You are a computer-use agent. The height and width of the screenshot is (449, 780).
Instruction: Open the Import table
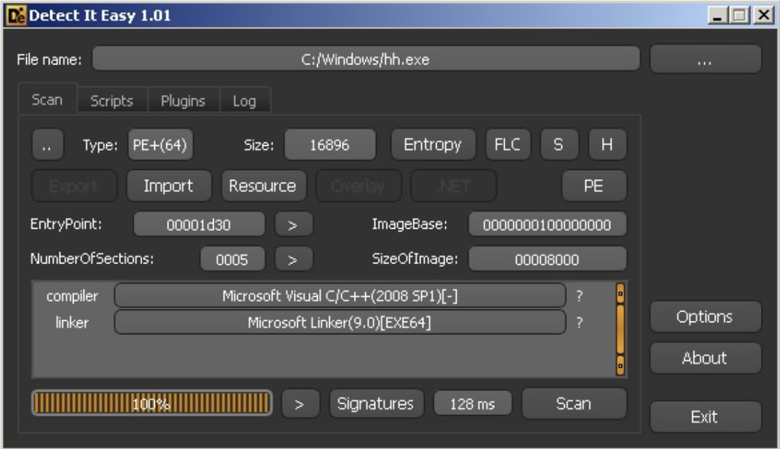tap(168, 186)
